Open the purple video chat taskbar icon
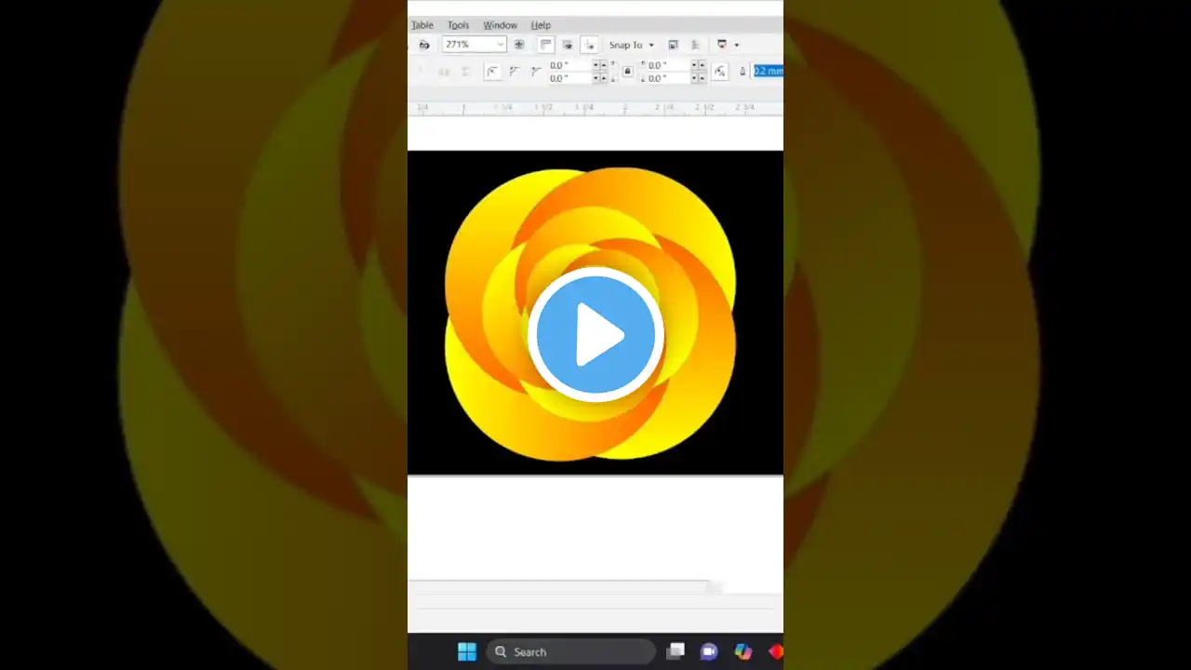The image size is (1191, 670). (709, 651)
